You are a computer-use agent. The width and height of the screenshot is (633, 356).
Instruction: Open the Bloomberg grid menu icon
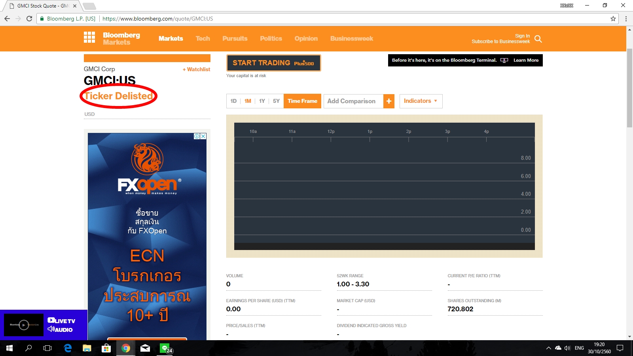pyautogui.click(x=89, y=37)
